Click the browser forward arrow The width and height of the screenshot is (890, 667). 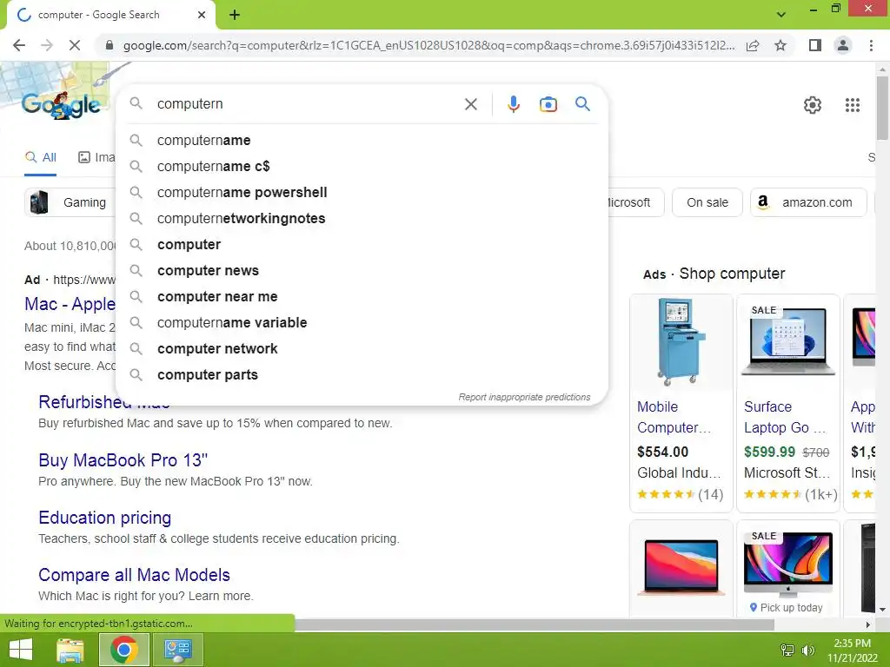(47, 45)
